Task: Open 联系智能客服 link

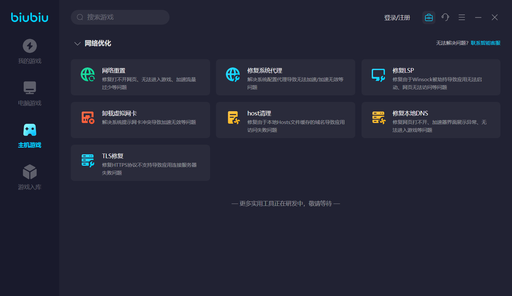Action: tap(486, 43)
